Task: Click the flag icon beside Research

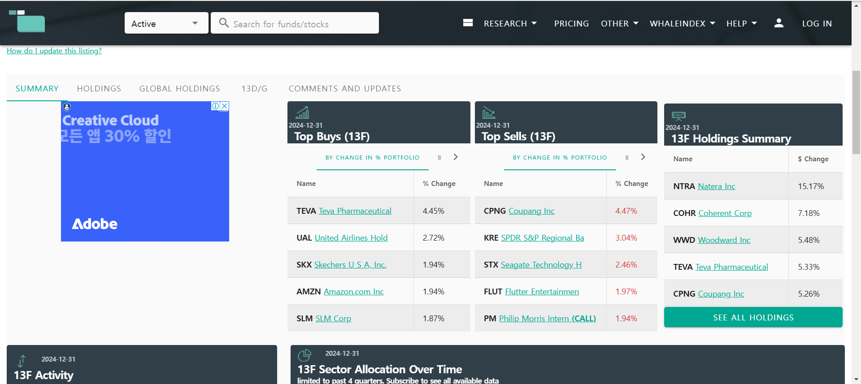Action: click(468, 23)
